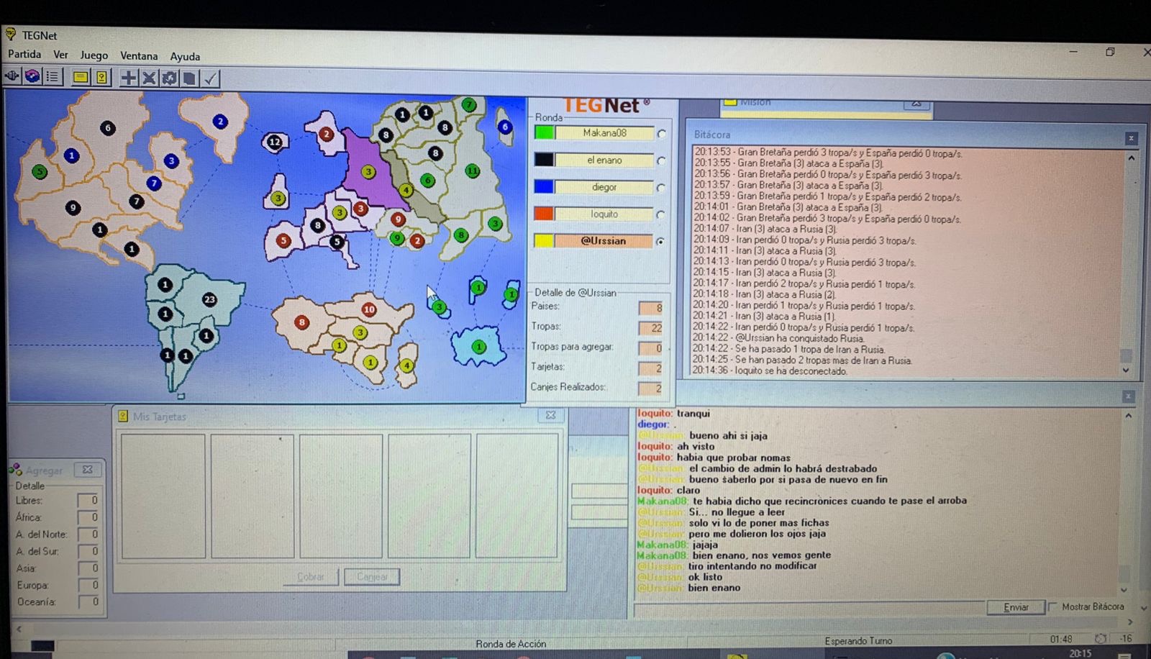
Task: Click the Bitácora scrollbar down arrow
Action: [1126, 370]
